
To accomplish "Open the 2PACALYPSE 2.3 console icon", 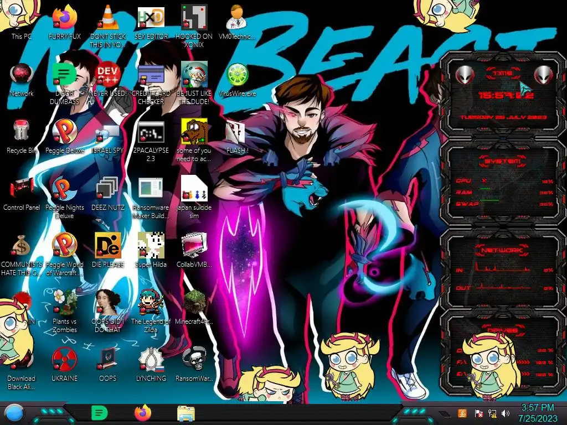I will pos(151,141).
